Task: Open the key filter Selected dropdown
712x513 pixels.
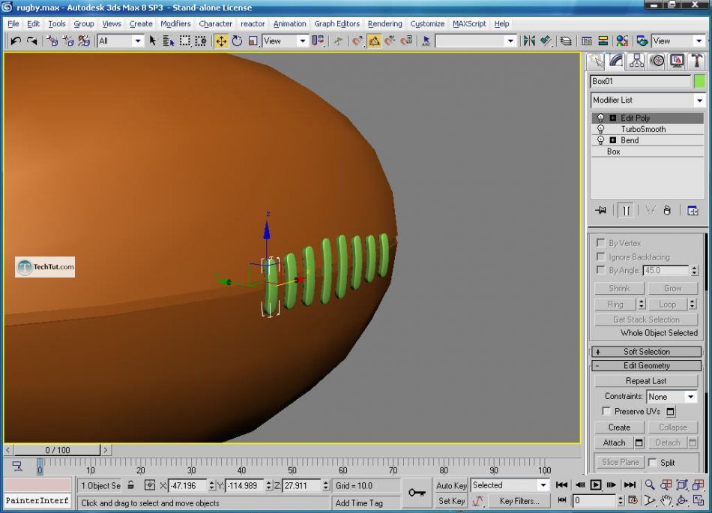Action: [510, 485]
